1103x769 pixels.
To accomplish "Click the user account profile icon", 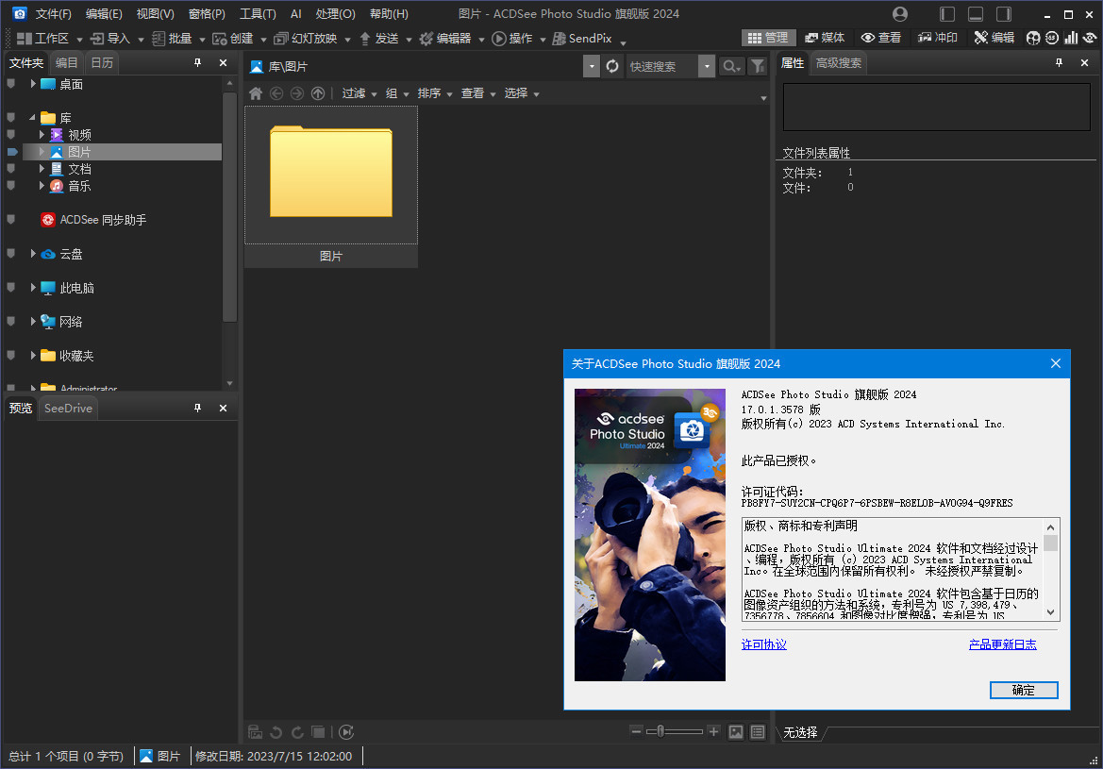I will click(x=900, y=14).
